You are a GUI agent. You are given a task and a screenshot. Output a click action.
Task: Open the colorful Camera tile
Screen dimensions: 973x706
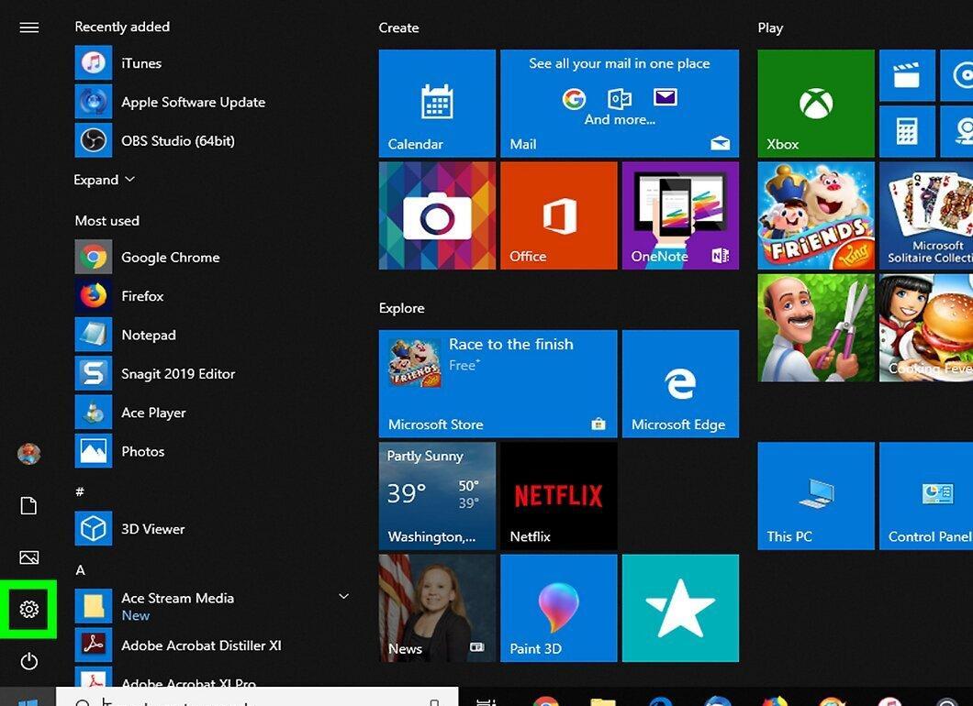point(437,215)
